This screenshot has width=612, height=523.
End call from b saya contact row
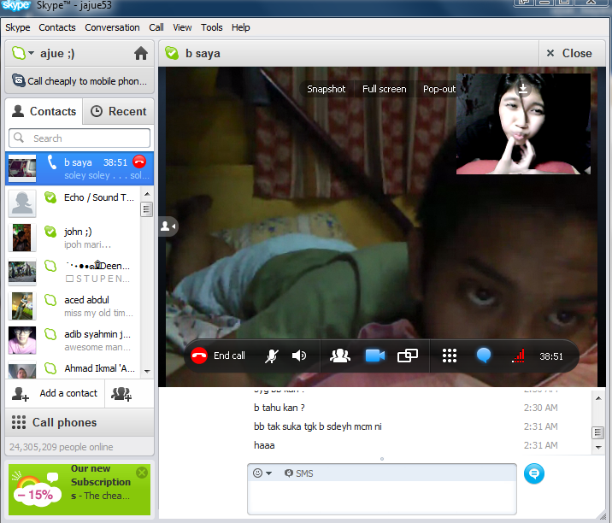point(139,162)
